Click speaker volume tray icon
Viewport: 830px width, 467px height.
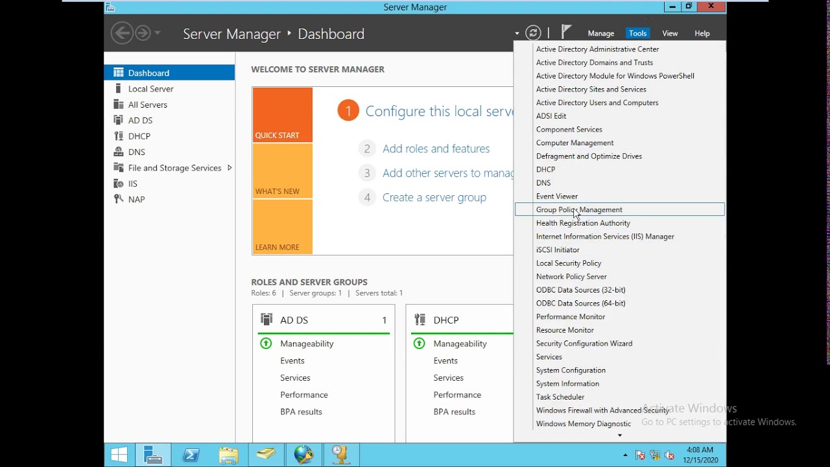point(669,455)
